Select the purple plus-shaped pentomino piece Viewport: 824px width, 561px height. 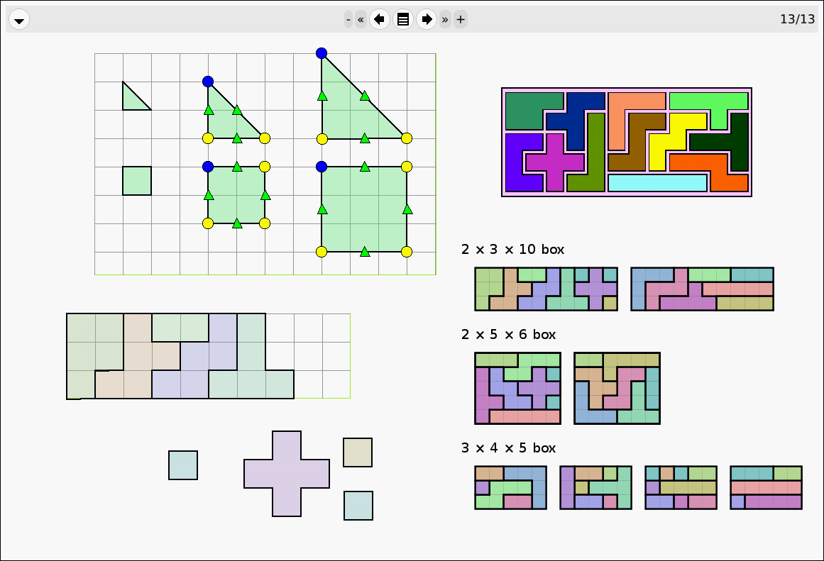tap(287, 474)
